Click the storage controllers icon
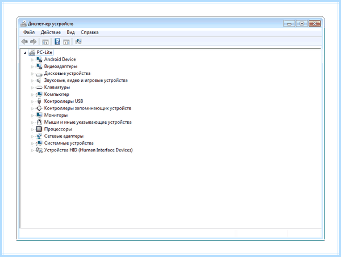The width and height of the screenshot is (341, 257). [x=39, y=108]
